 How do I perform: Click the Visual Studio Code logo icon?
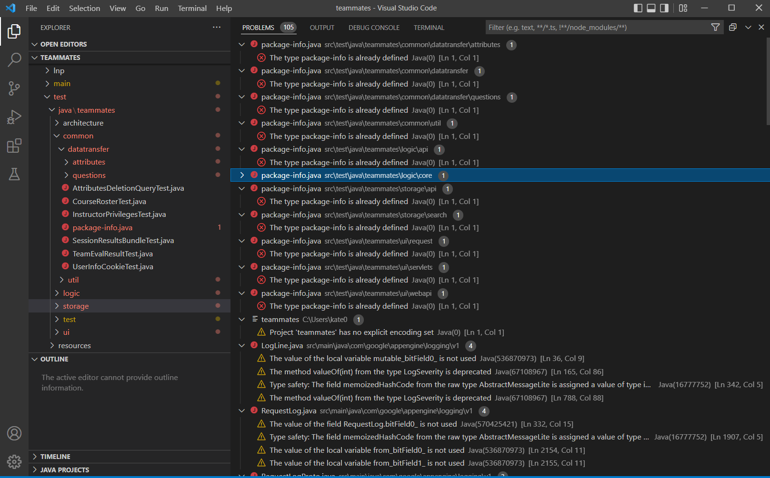coord(10,8)
